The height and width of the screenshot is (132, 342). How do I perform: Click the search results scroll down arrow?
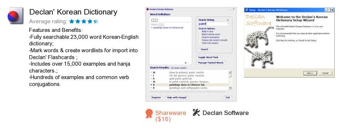point(230,88)
